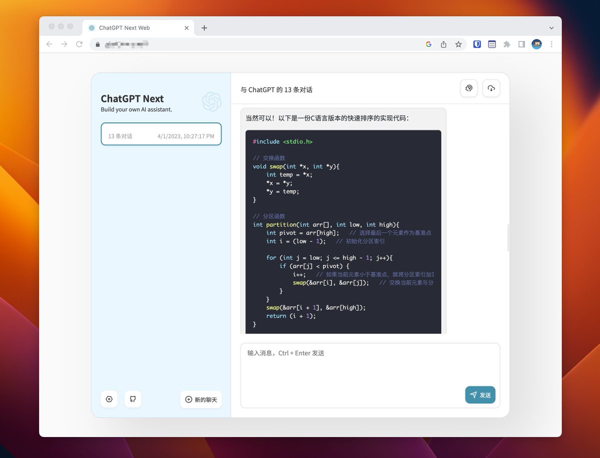Click the 'if (arr[j] < pivot) {' line

click(x=314, y=266)
